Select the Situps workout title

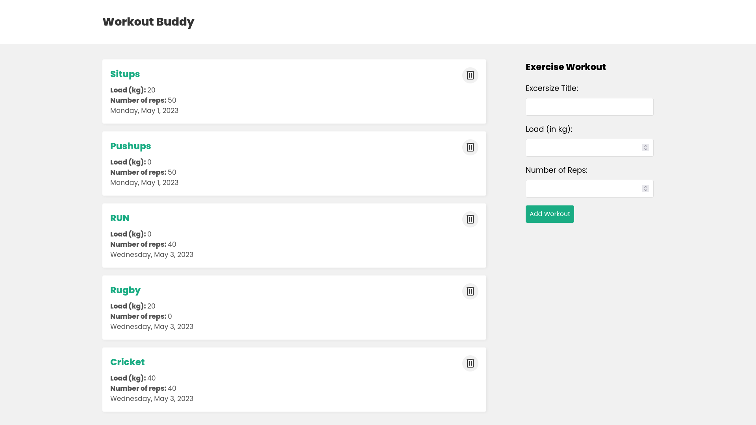tap(125, 74)
